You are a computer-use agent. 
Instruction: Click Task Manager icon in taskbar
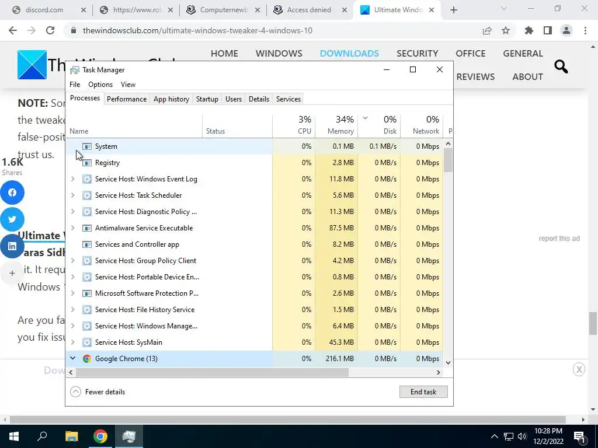pyautogui.click(x=129, y=436)
